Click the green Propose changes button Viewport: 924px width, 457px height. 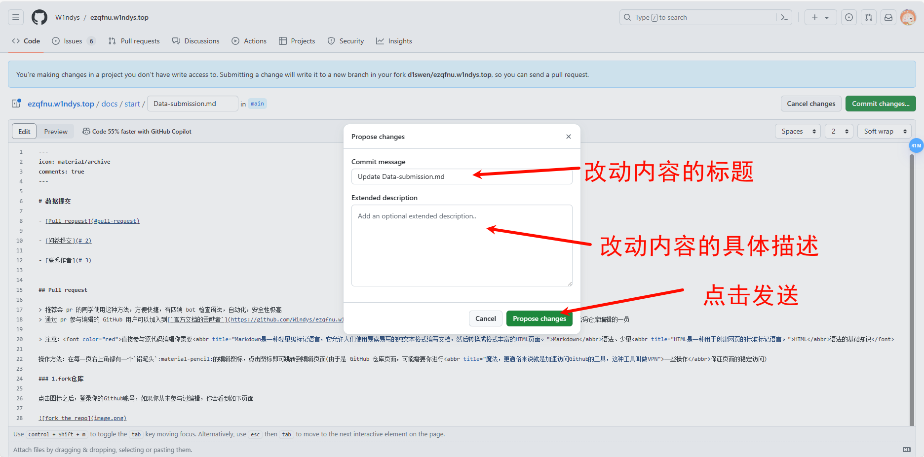(x=539, y=318)
